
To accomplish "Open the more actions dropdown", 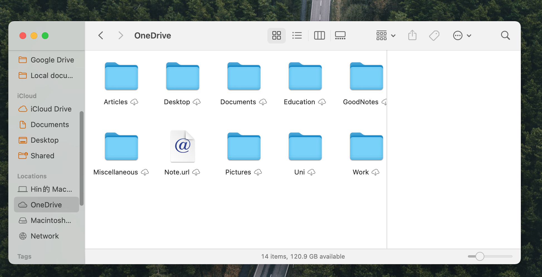I will (x=462, y=35).
